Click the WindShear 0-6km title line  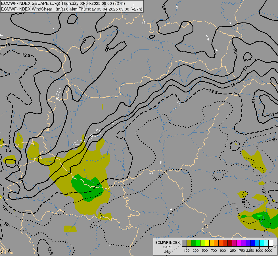tap(72, 9)
